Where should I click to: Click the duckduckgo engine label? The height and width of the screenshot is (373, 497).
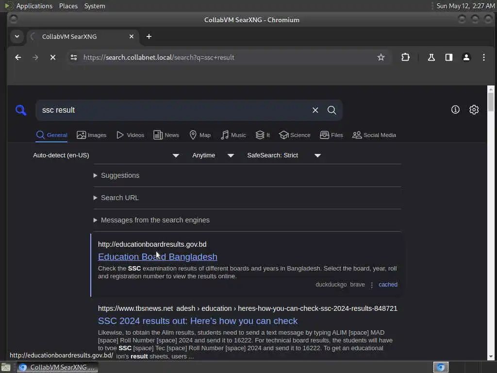331,285
